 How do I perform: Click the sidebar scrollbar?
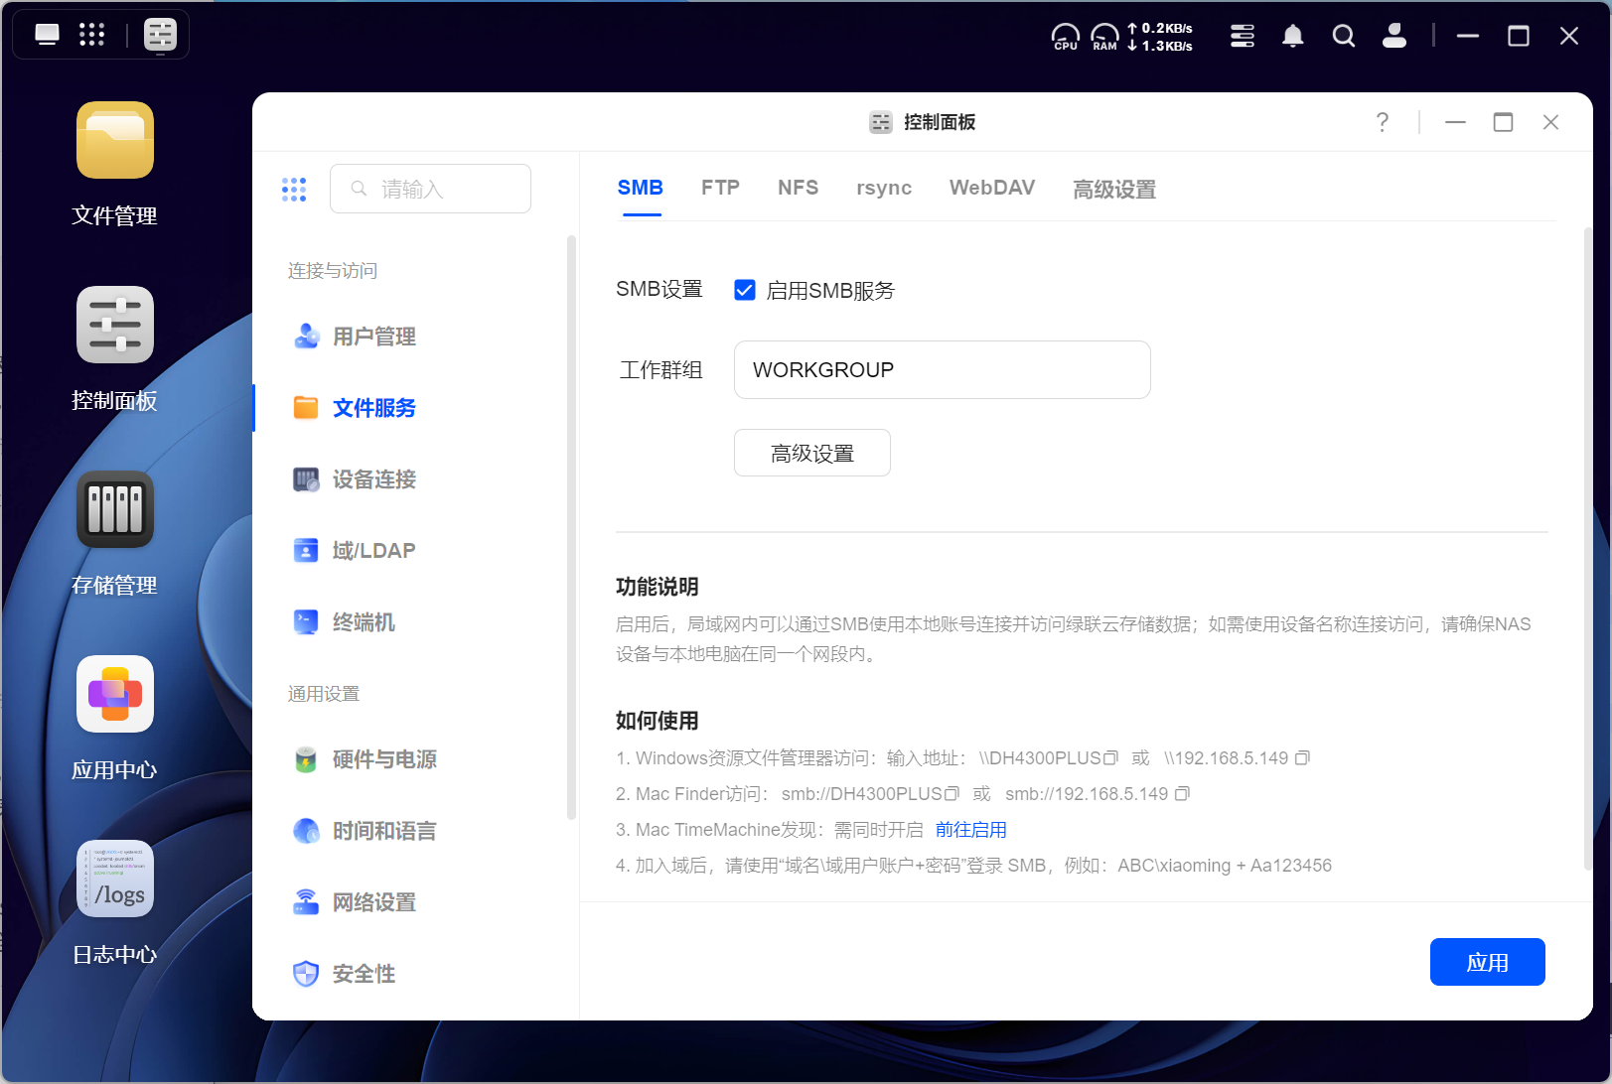tap(571, 527)
